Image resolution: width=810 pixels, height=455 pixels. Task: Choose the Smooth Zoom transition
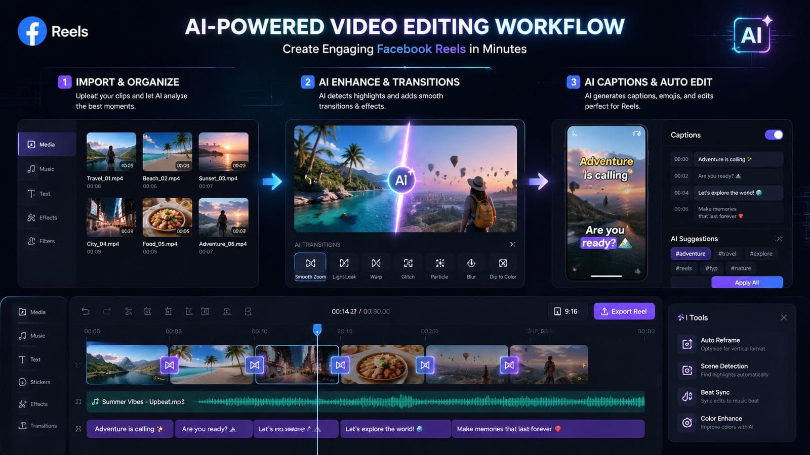[310, 267]
